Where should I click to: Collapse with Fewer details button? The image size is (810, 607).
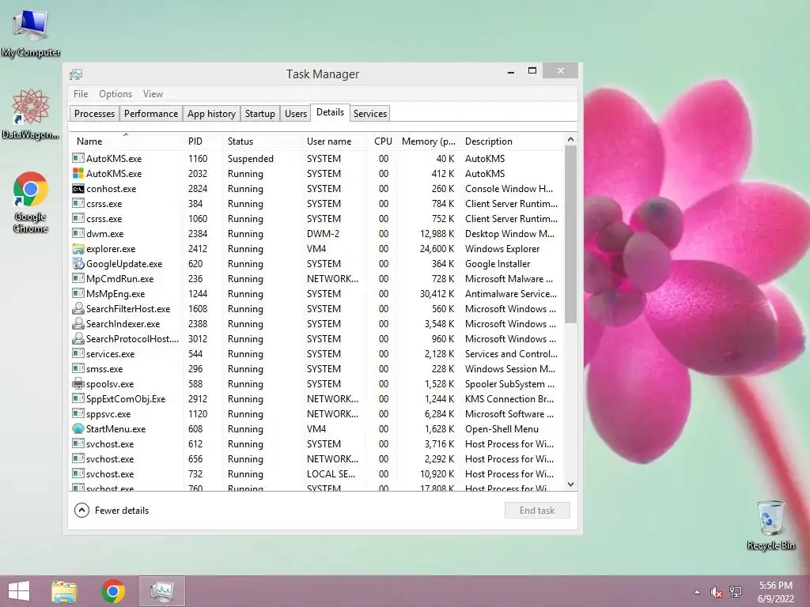112,511
